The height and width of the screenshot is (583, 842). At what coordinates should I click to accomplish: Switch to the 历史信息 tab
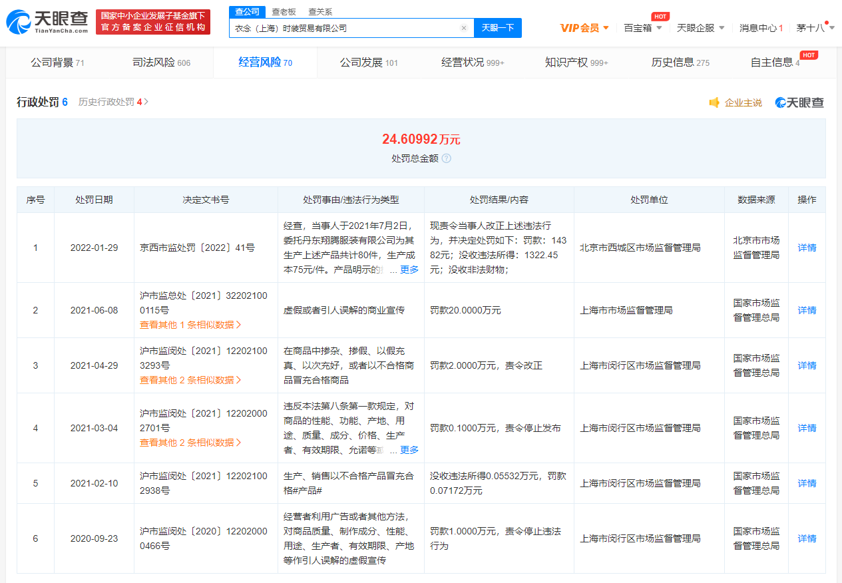680,63
